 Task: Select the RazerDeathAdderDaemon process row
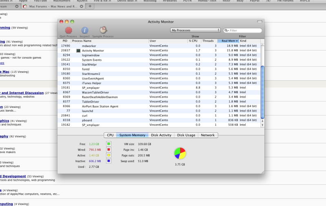point(159,97)
